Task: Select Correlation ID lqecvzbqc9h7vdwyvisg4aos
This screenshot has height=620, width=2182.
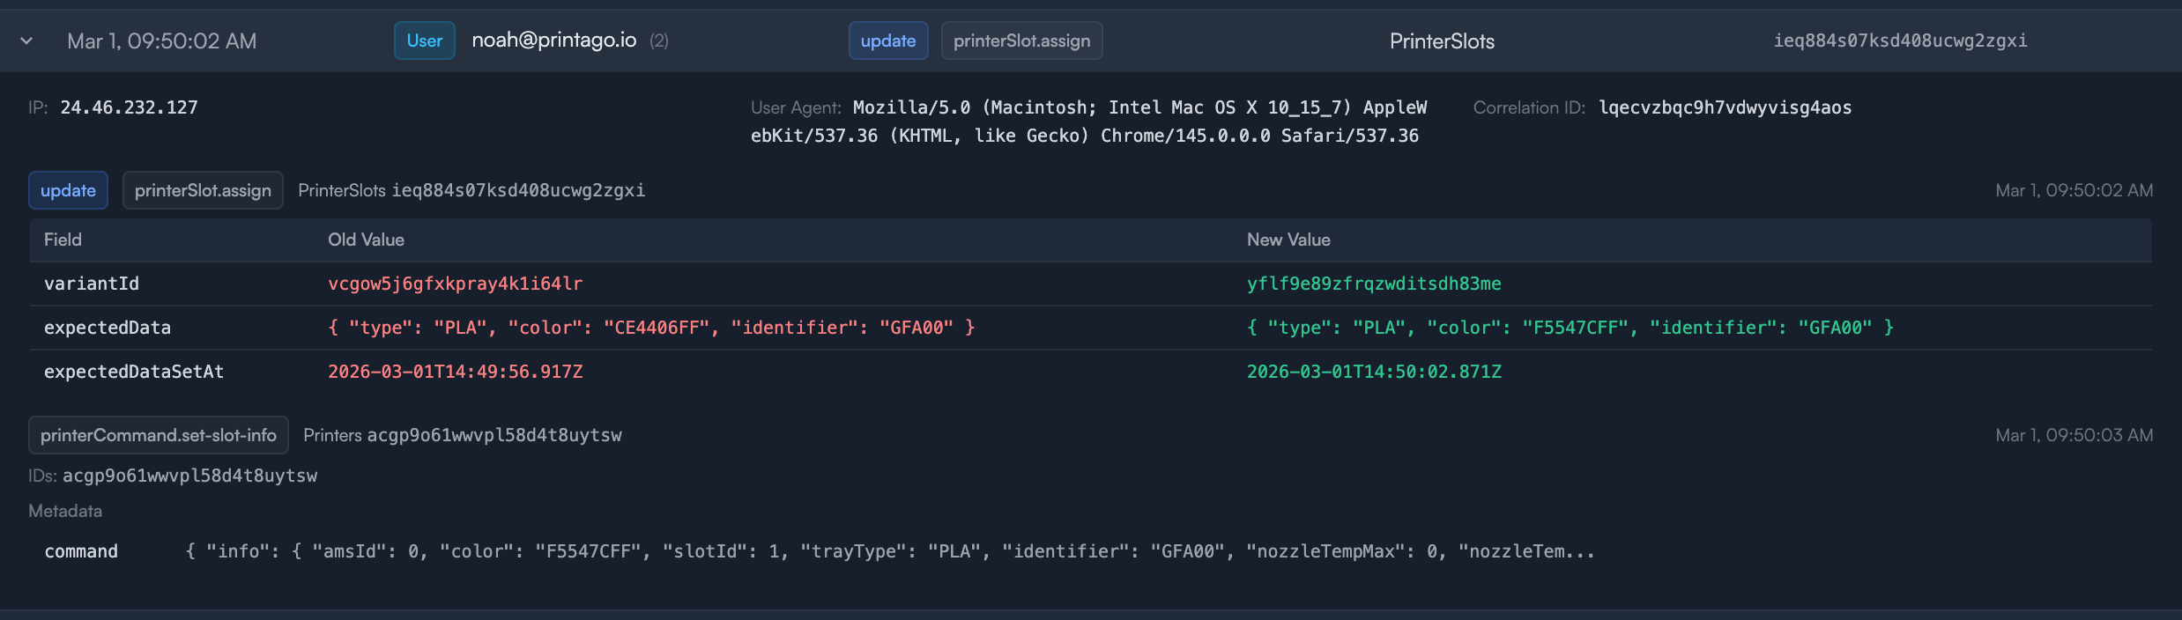Action: point(1725,107)
